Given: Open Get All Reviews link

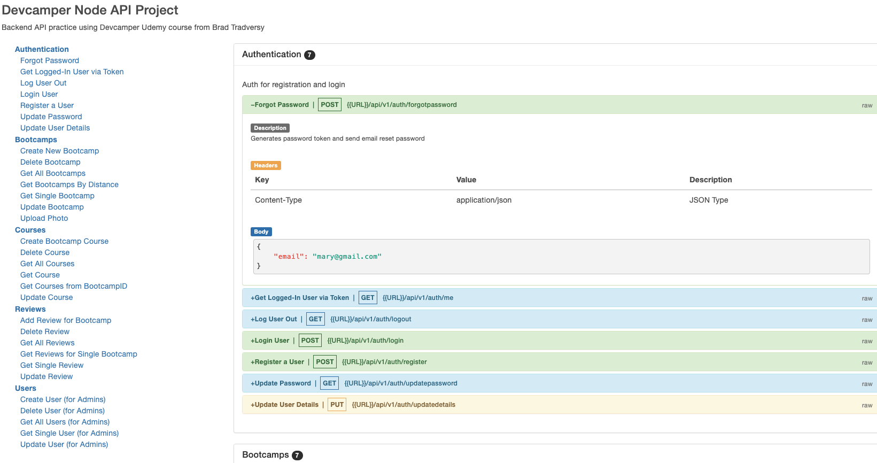Looking at the screenshot, I should pos(48,343).
